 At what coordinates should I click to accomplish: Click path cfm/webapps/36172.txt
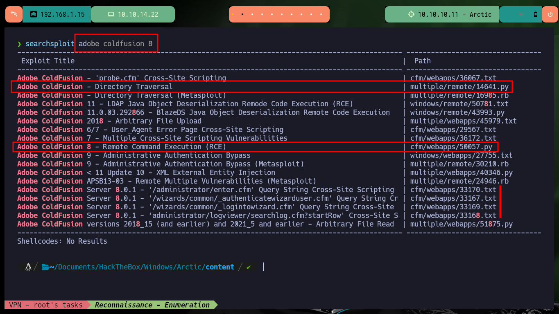pyautogui.click(x=453, y=138)
